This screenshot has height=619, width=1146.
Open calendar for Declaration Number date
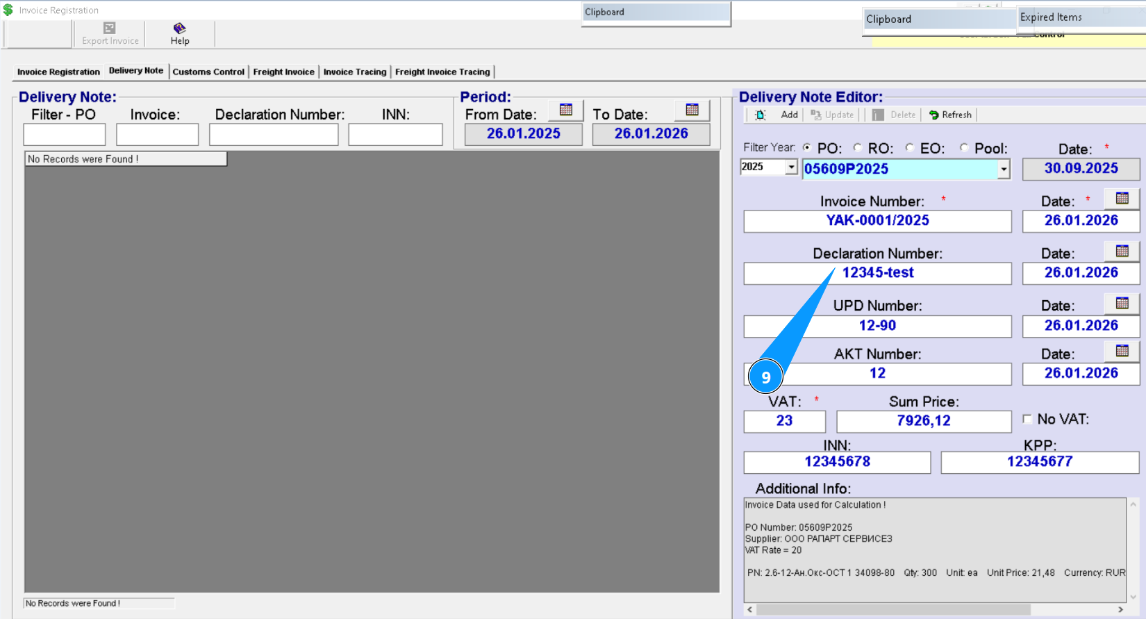click(x=1122, y=251)
